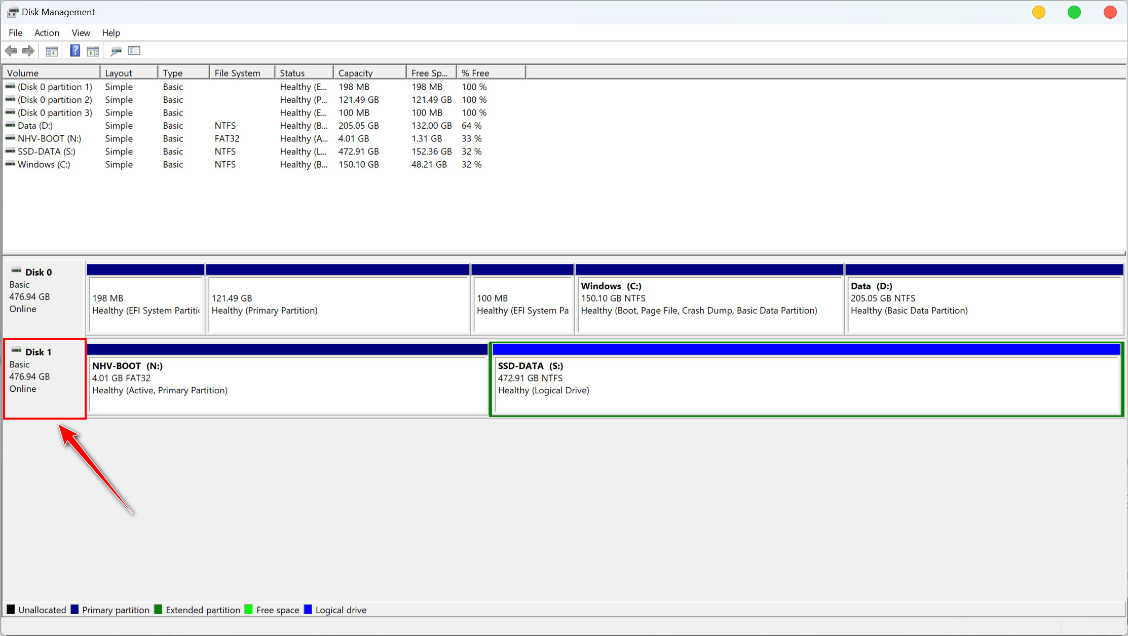The width and height of the screenshot is (1128, 636).
Task: Select the NHV-BOOT (N:) volume row
Action: click(49, 139)
